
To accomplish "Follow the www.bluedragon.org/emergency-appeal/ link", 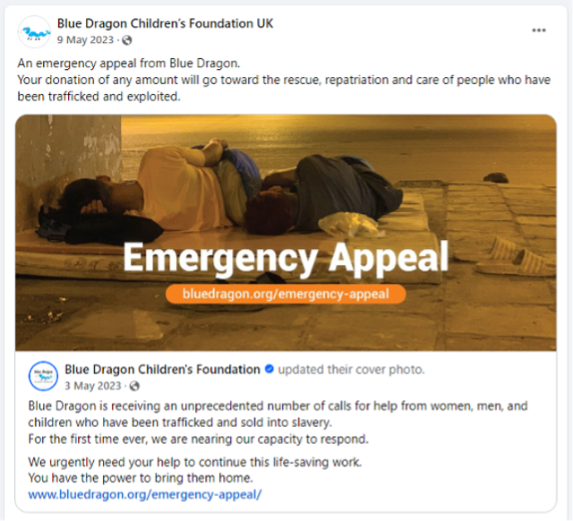I will click(x=145, y=494).
